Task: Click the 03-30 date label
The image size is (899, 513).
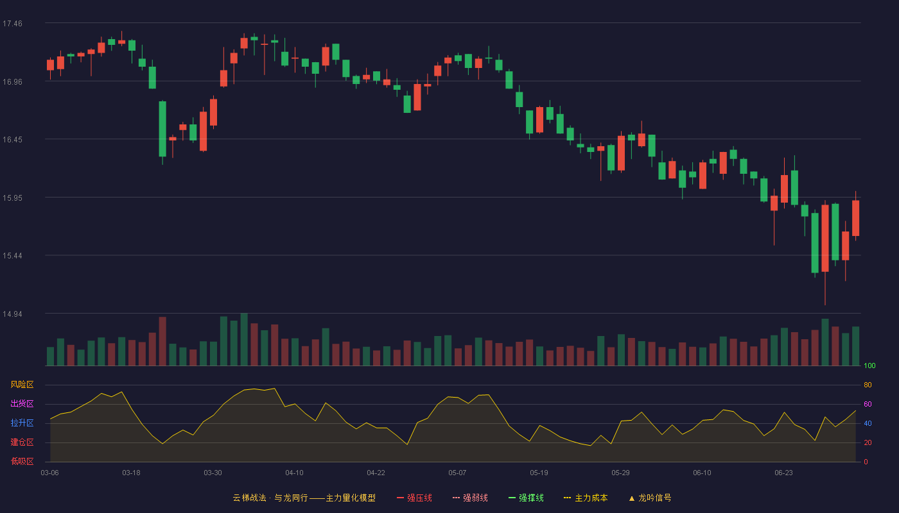Action: pyautogui.click(x=213, y=473)
